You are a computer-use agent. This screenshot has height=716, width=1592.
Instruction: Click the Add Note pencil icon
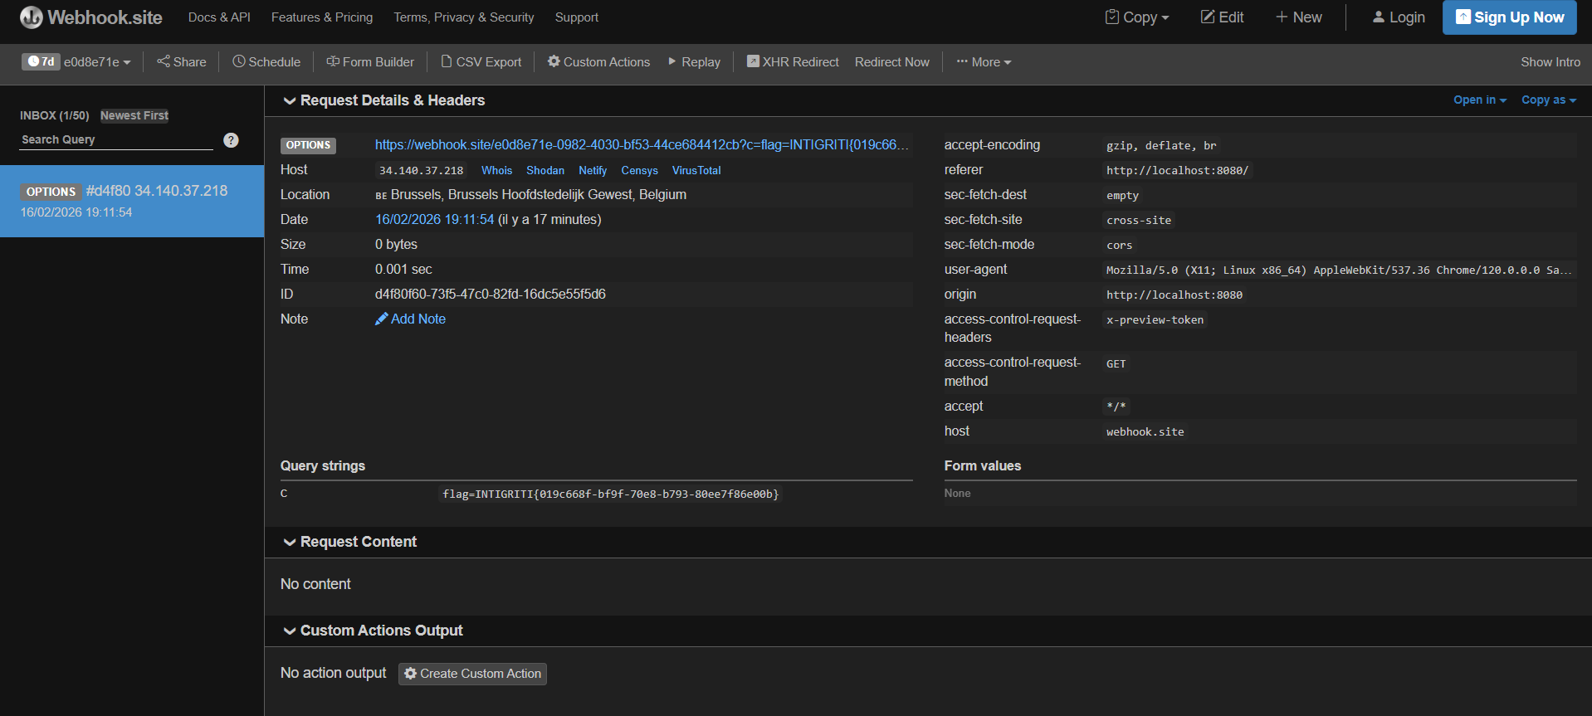pyautogui.click(x=382, y=319)
